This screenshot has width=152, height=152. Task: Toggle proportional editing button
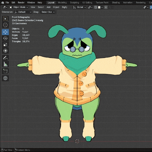pos(106,7)
